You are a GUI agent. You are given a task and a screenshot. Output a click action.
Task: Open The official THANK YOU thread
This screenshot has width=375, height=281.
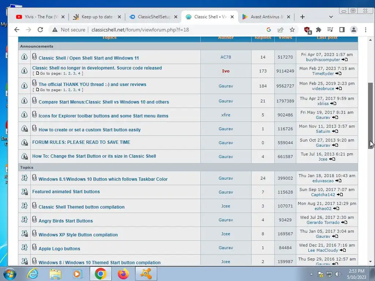coord(92,85)
